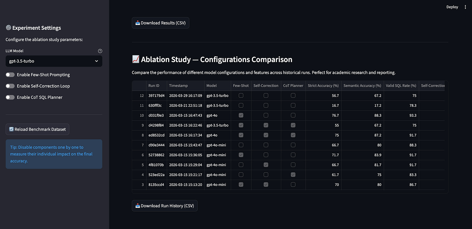Click the chart icon beside Ablation Study heading
This screenshot has width=472, height=229.
136,59
